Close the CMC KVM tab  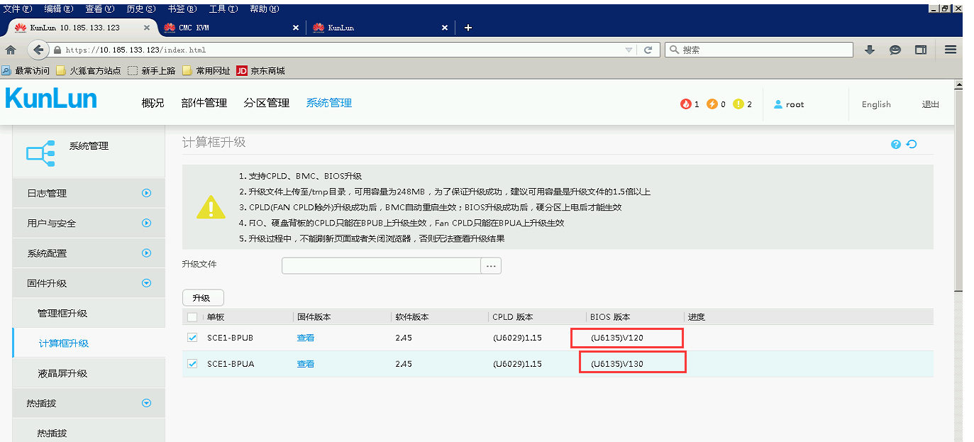click(296, 28)
